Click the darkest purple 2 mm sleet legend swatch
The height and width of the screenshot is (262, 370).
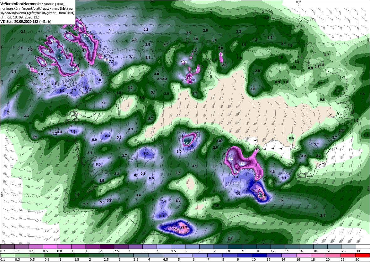point(107,246)
